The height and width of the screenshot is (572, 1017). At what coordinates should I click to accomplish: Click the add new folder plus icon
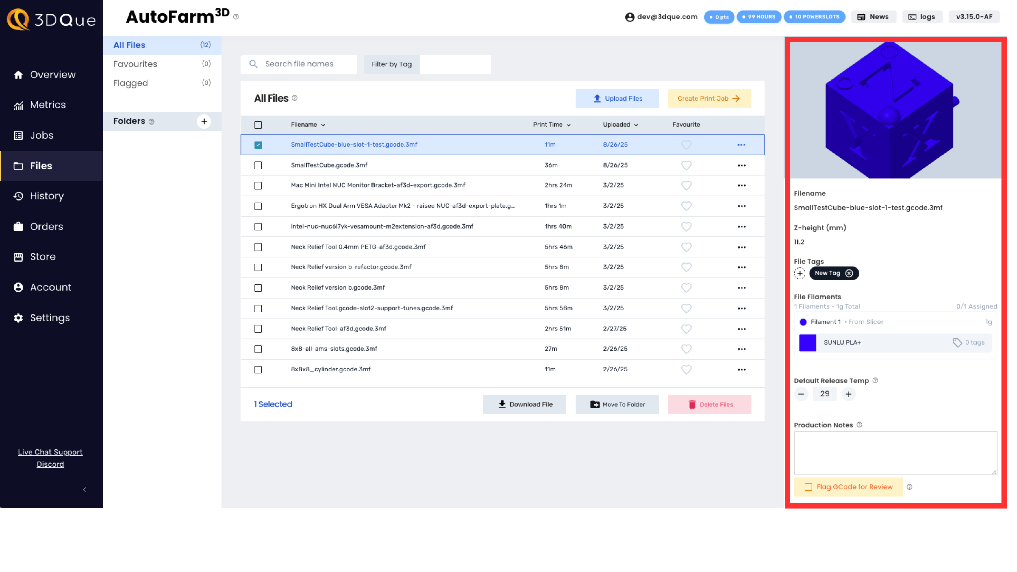coord(204,121)
